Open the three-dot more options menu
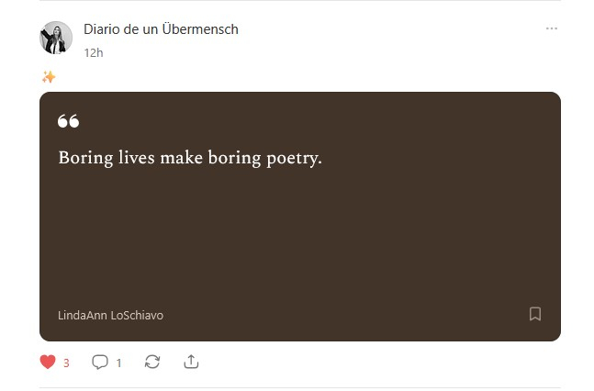Screen dimensions: 594x391 coord(551,28)
